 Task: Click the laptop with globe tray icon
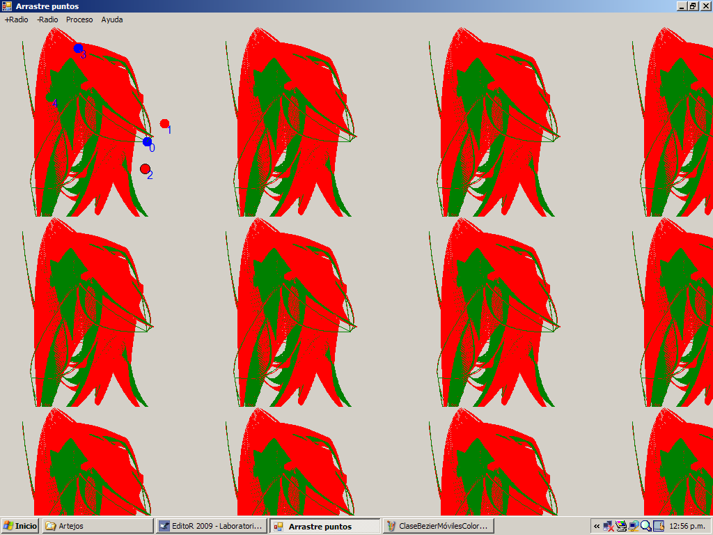[634, 526]
